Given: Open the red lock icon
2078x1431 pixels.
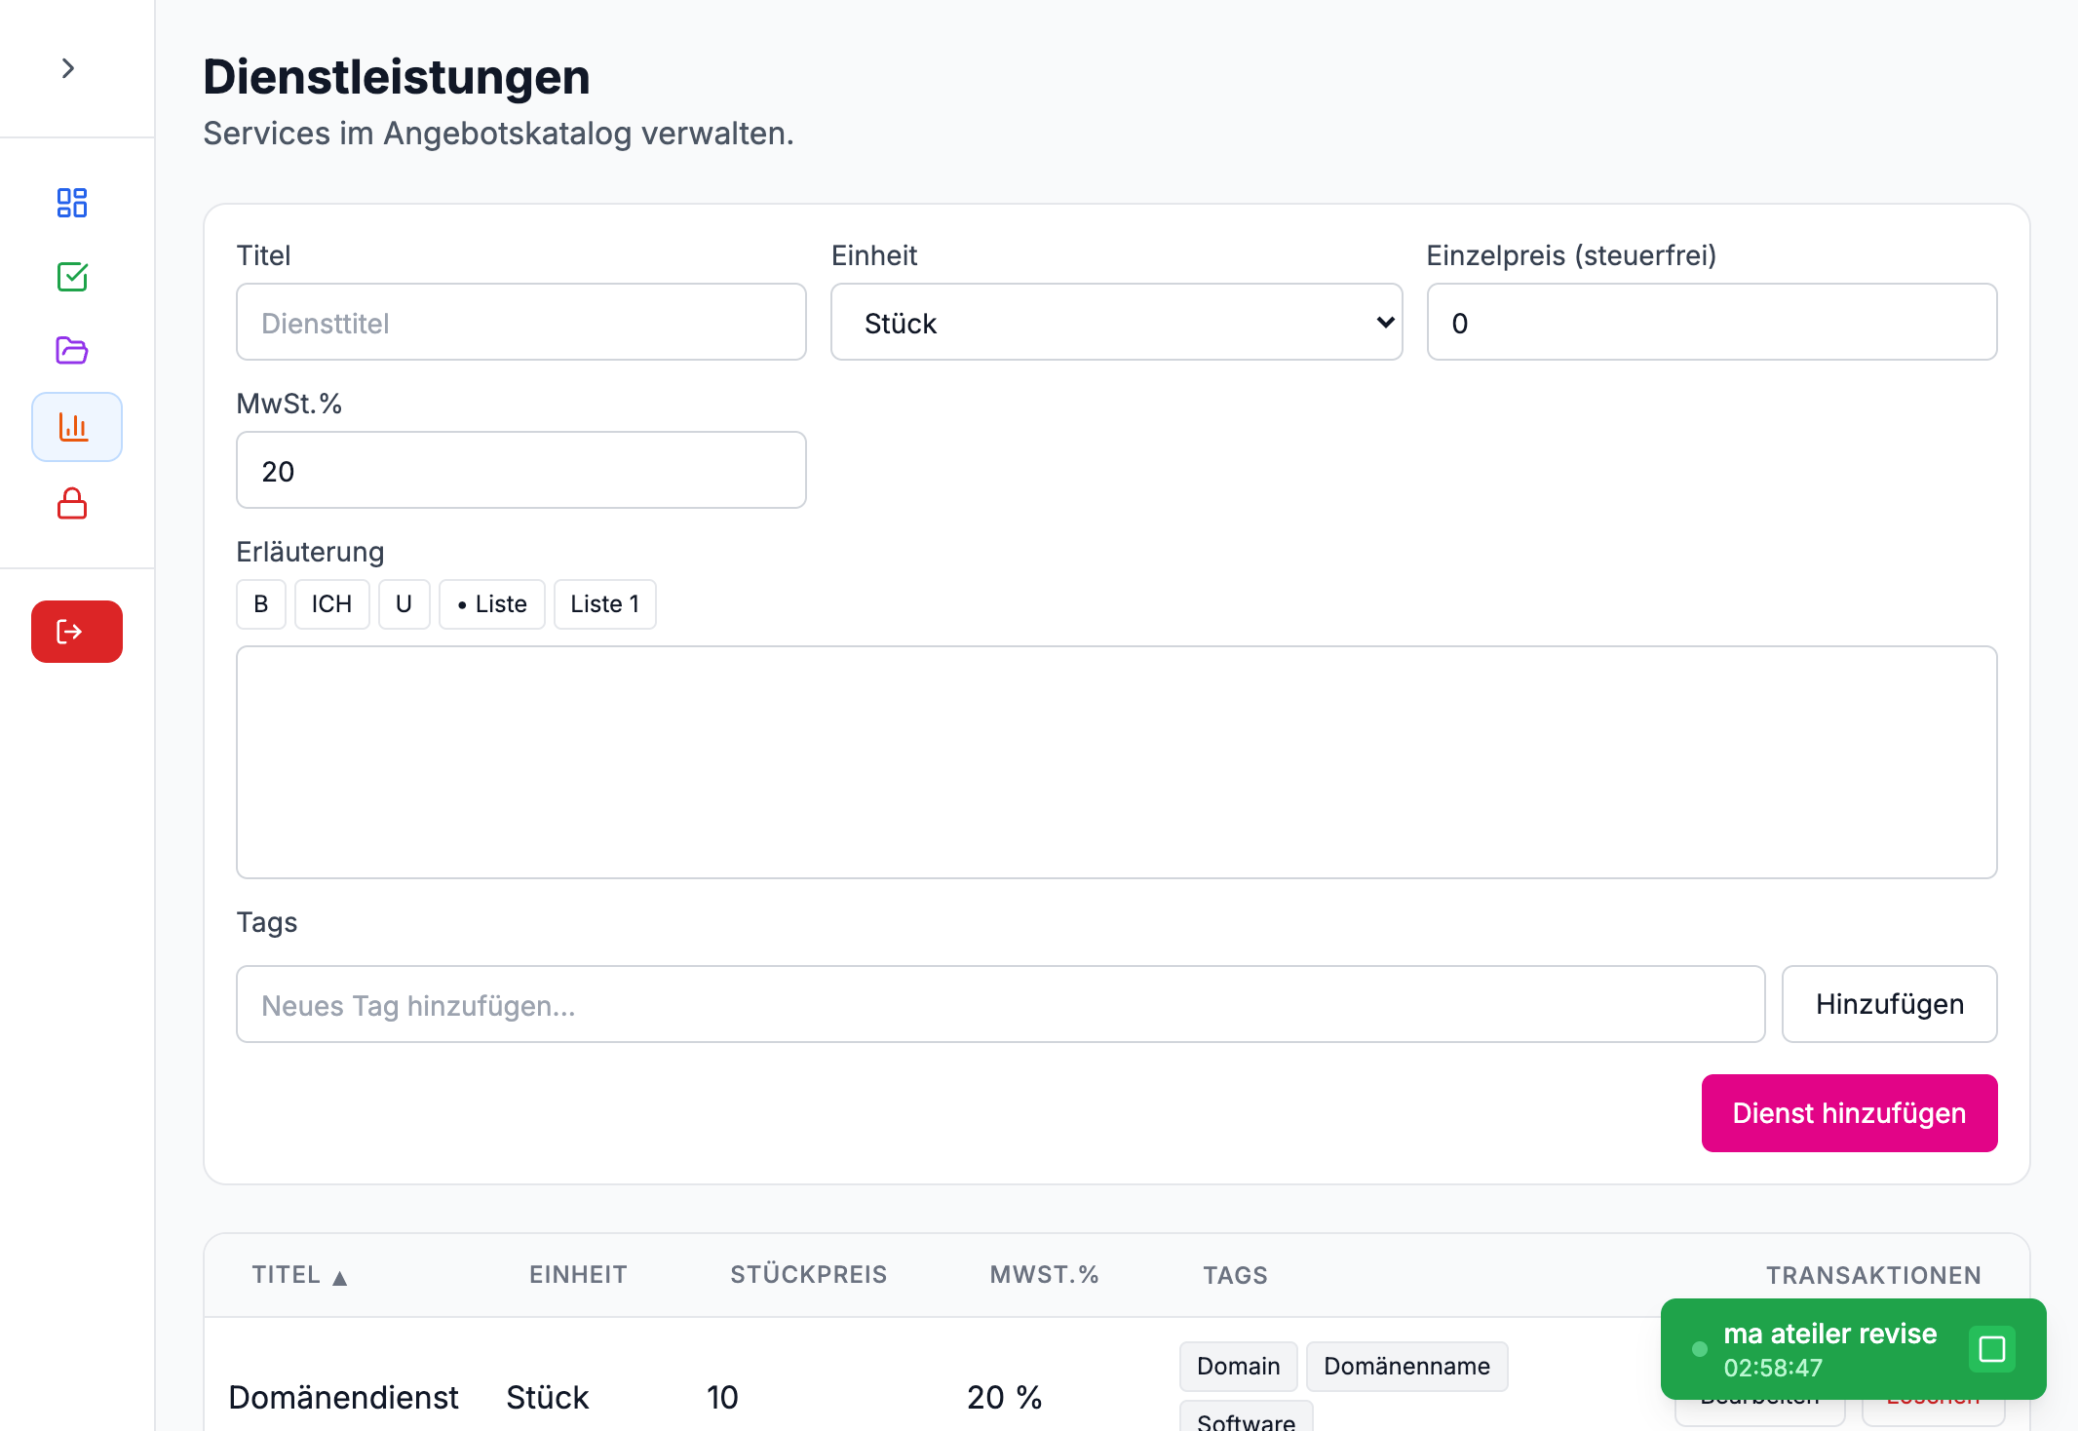Looking at the screenshot, I should click(72, 504).
